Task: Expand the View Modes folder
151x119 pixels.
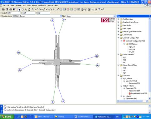Action: (x=118, y=25)
